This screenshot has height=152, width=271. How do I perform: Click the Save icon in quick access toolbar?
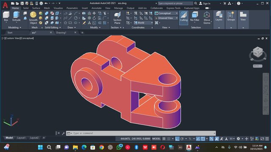(22, 3)
